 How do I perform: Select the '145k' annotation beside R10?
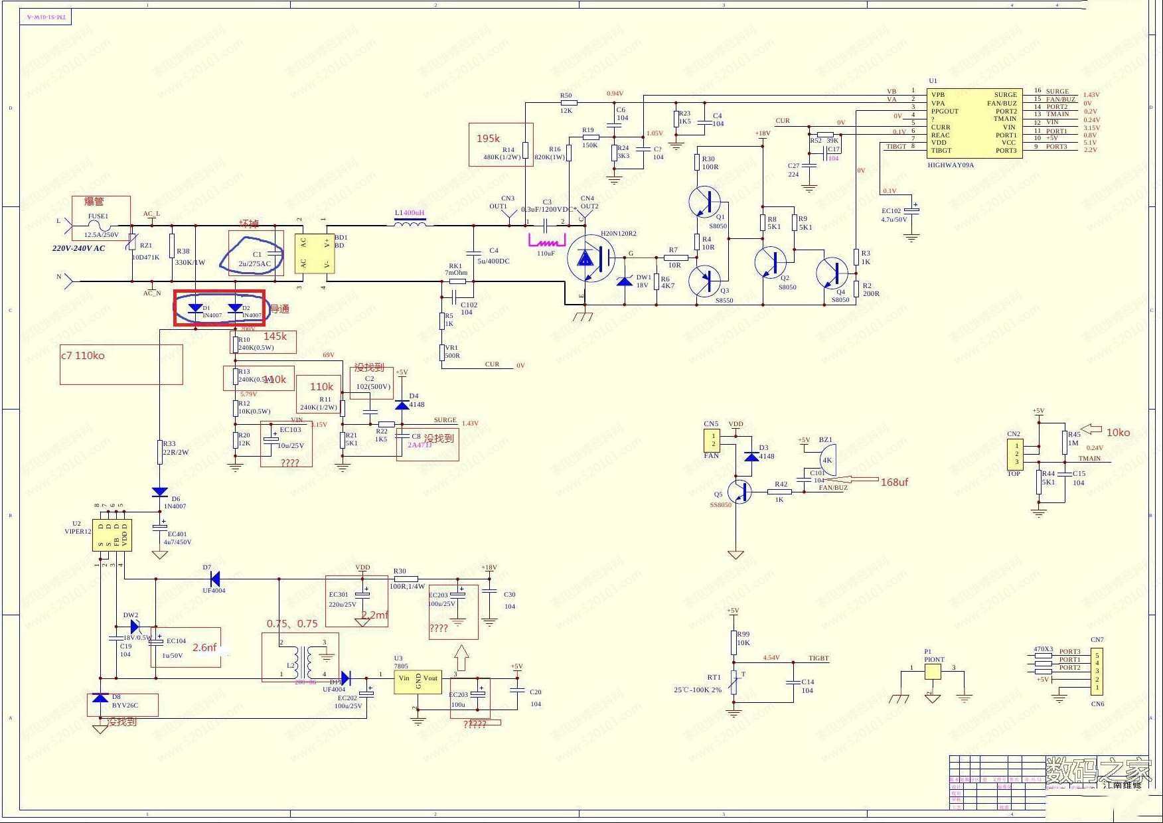(x=275, y=336)
